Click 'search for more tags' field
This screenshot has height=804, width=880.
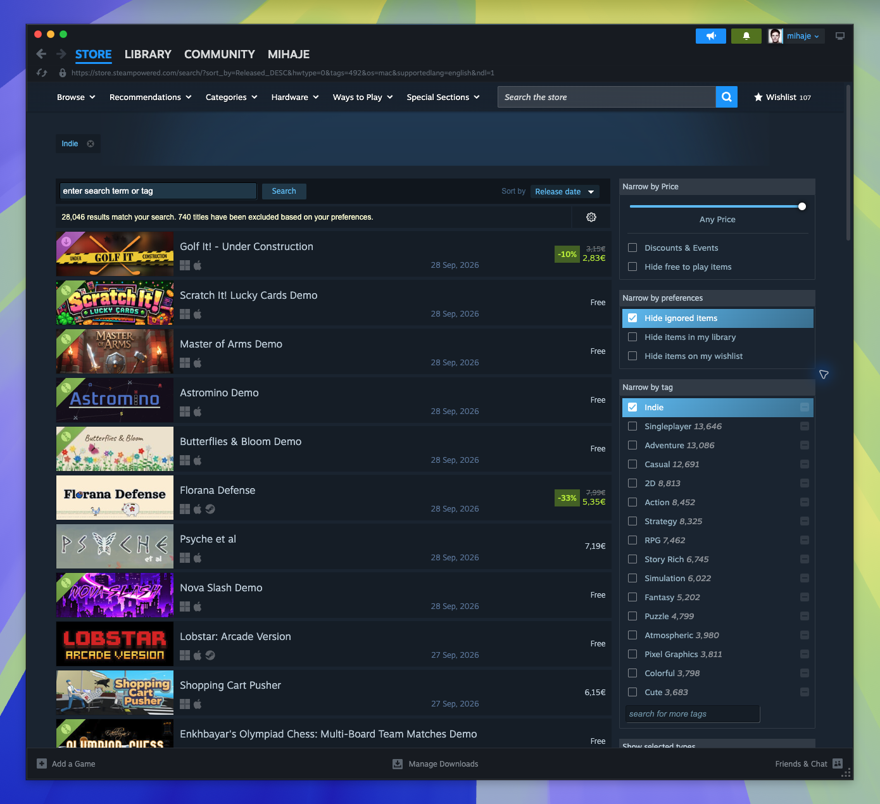[693, 713]
